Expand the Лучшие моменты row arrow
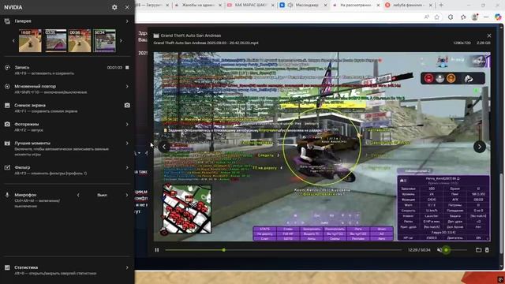Image resolution: width=505 pixels, height=284 pixels. point(127,144)
